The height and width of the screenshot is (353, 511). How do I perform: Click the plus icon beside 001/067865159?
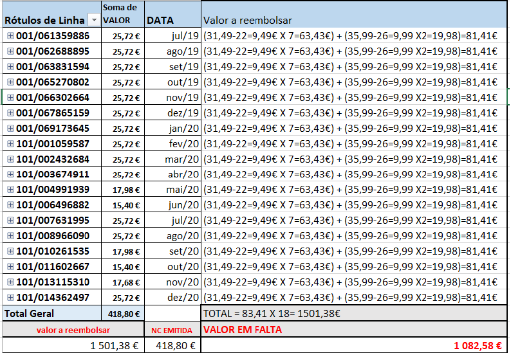(10, 113)
